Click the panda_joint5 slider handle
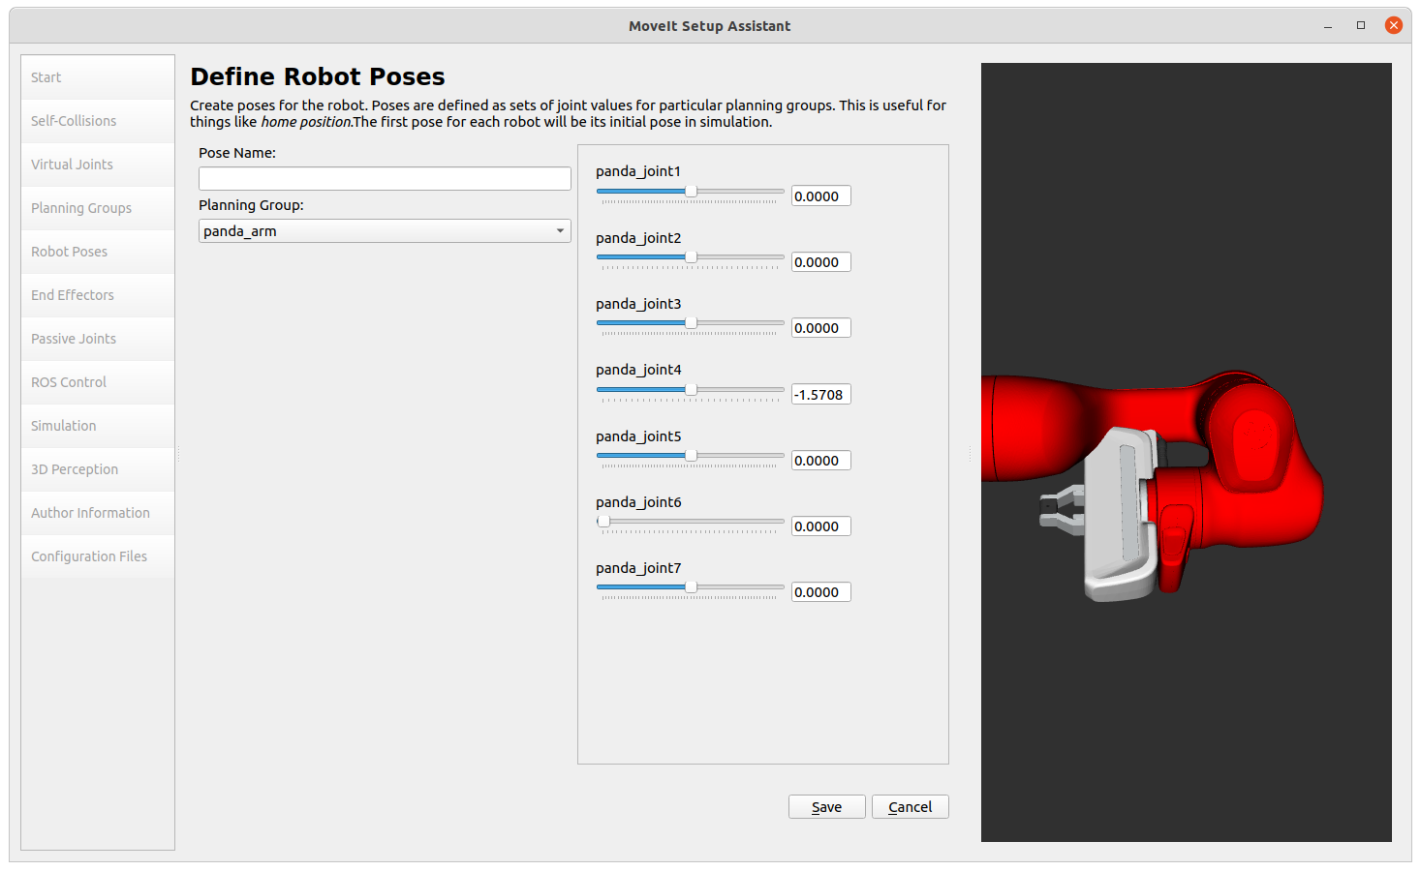The image size is (1421, 871). click(691, 456)
